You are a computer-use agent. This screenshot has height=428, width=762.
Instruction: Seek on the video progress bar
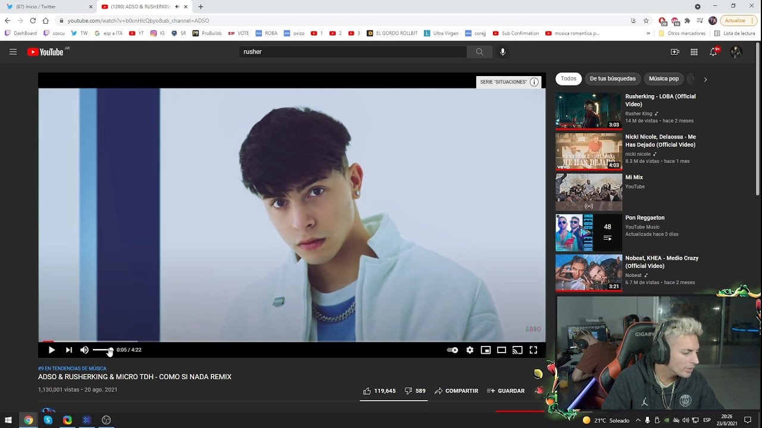pyautogui.click(x=292, y=342)
